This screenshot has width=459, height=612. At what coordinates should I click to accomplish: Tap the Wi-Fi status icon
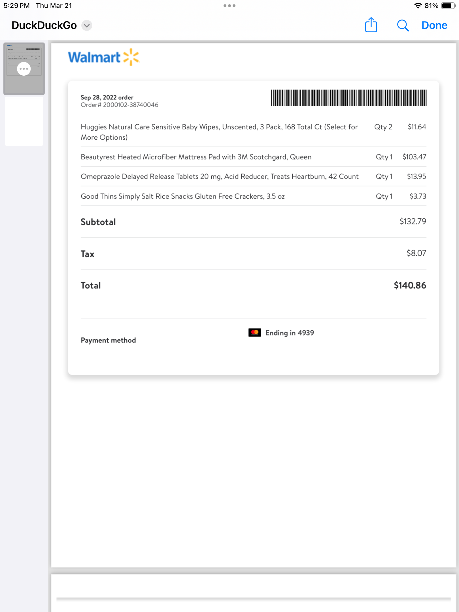tap(418, 6)
